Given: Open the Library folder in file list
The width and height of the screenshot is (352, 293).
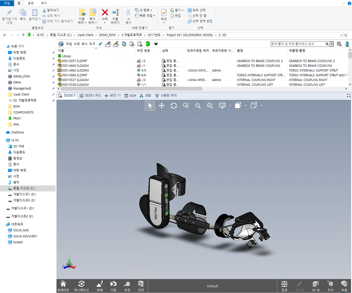Looking at the screenshot, I should 65,56.
